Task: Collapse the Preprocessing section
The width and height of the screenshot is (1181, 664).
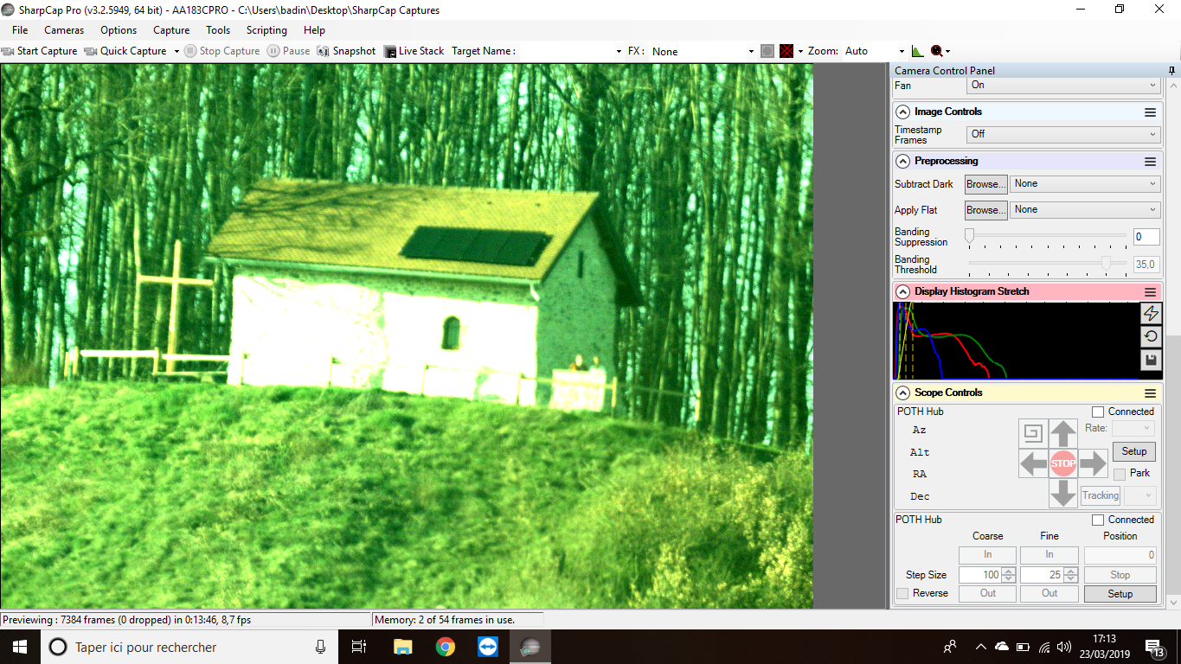Action: pos(902,162)
